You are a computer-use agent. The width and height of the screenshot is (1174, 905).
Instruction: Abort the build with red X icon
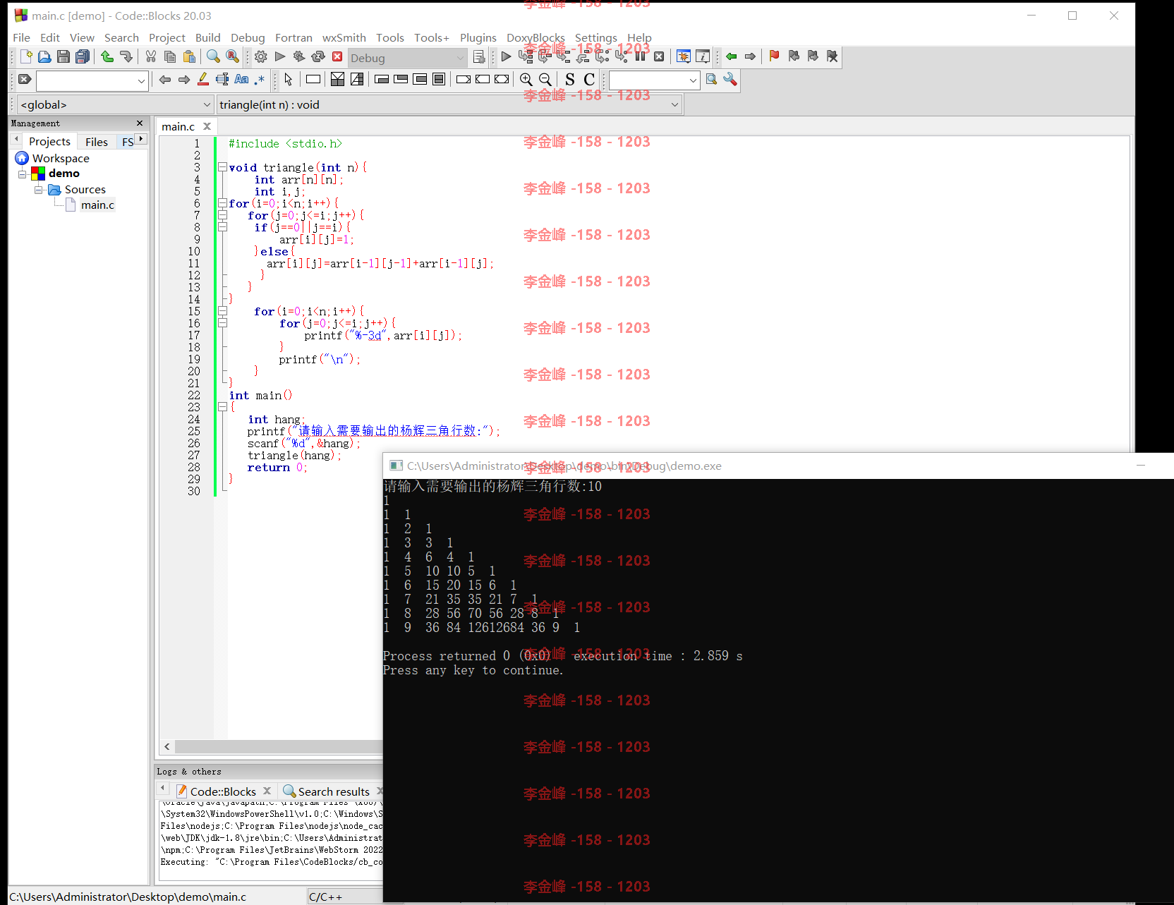(x=337, y=56)
